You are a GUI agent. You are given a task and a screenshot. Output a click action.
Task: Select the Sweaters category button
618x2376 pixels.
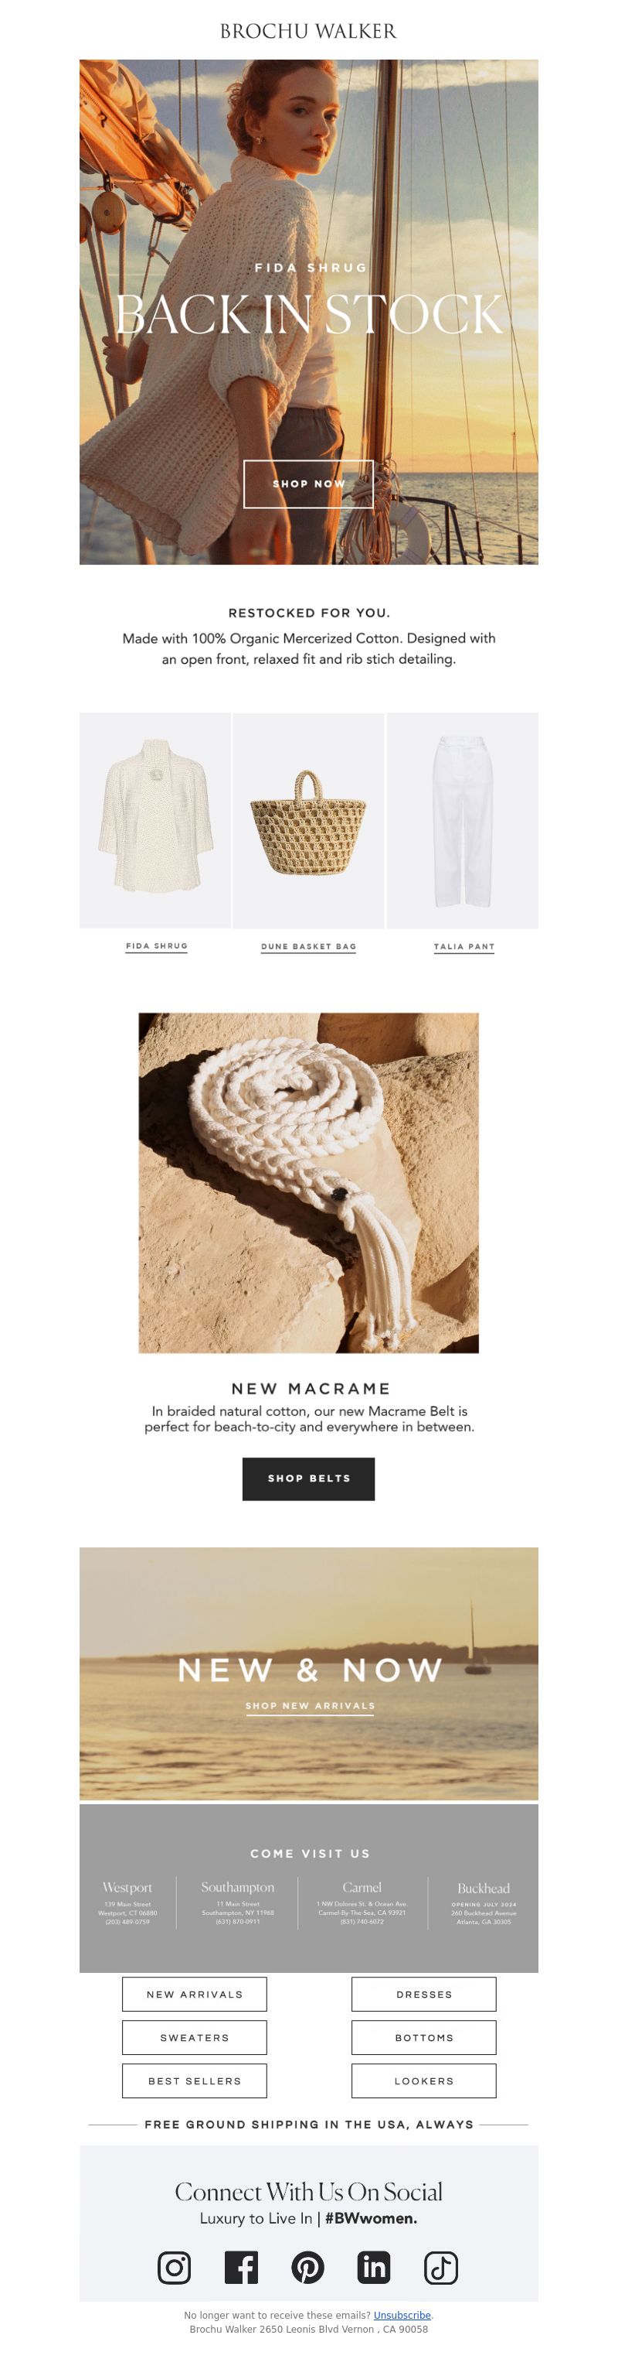coord(195,2037)
